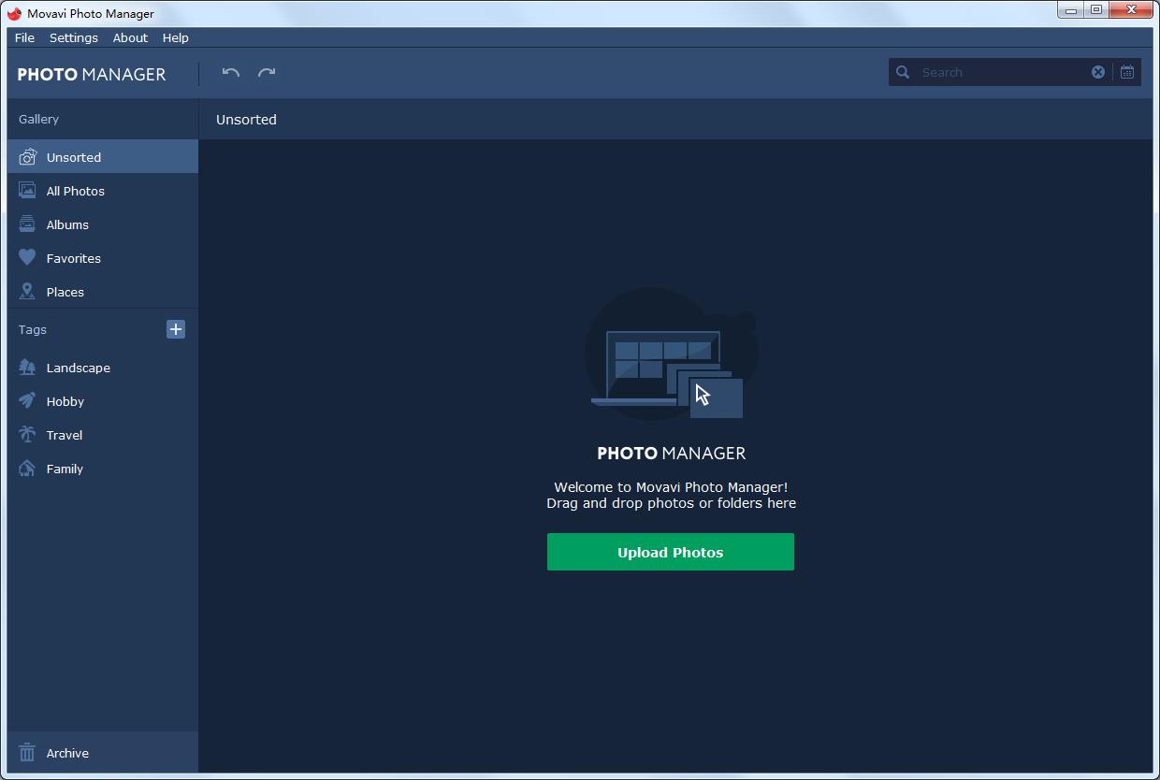Close the Movavi Photo Manager window
Image resolution: width=1160 pixels, height=780 pixels.
point(1132,10)
